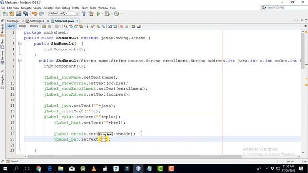
Task: Click the Clean and Build Project icon
Action: [91, 14]
